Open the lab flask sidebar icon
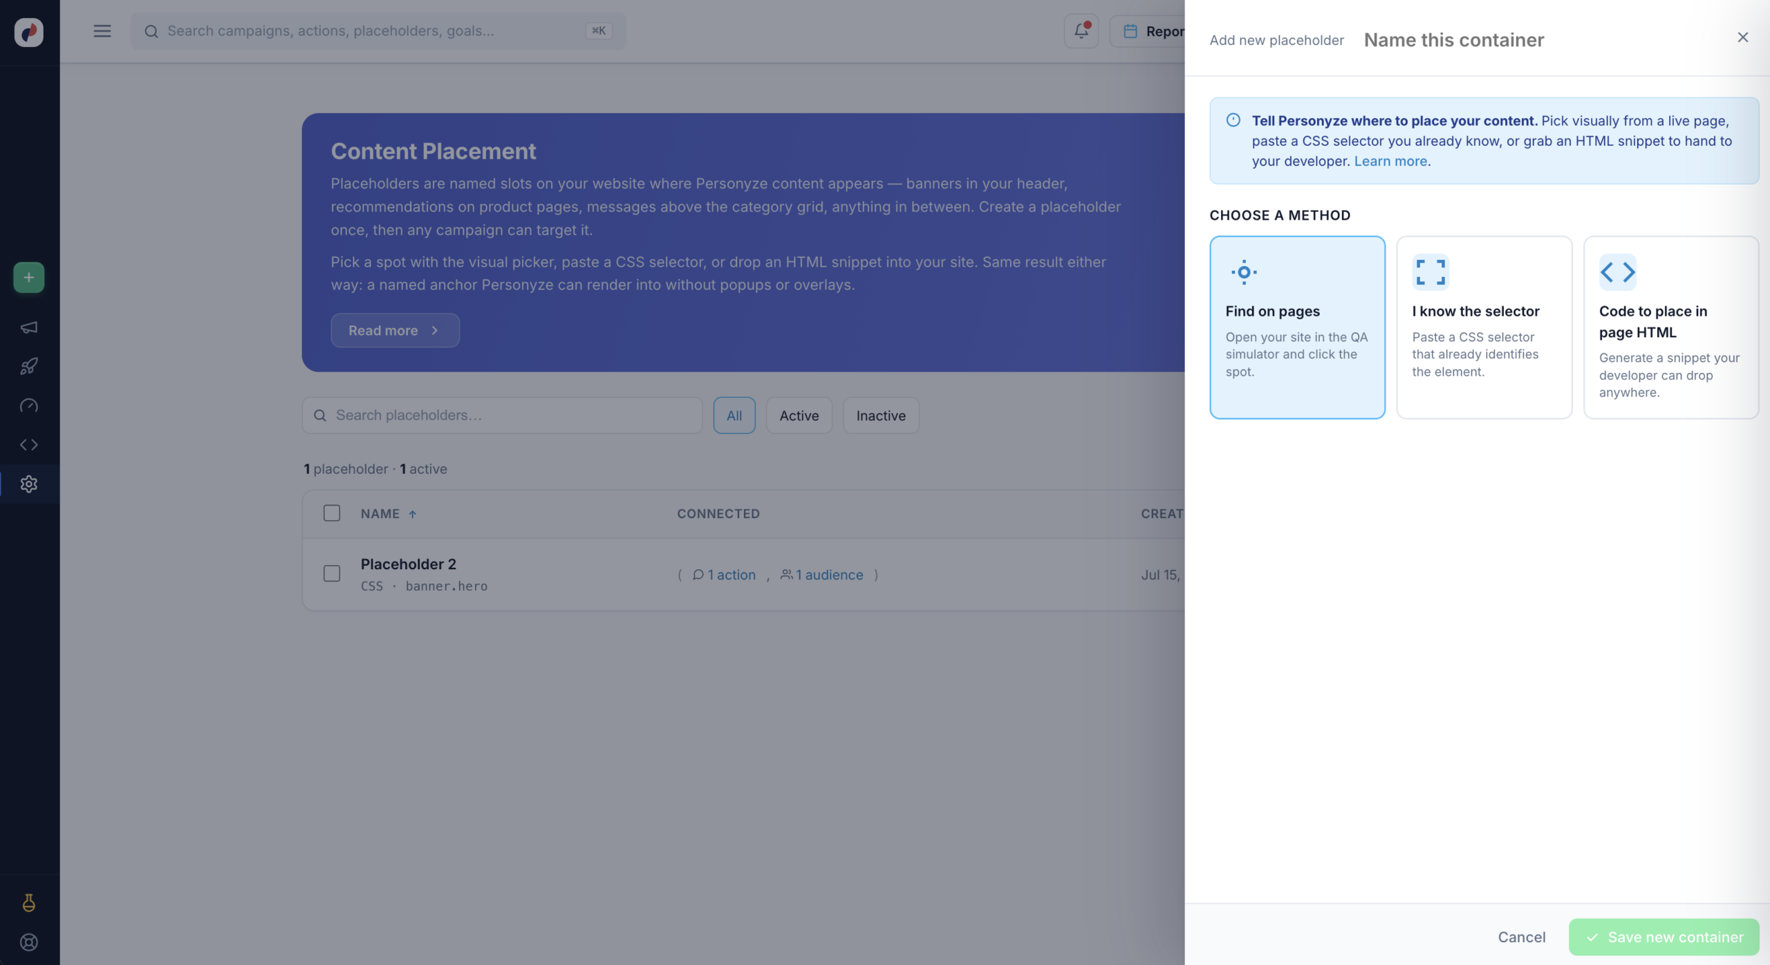1770x965 pixels. tap(29, 903)
